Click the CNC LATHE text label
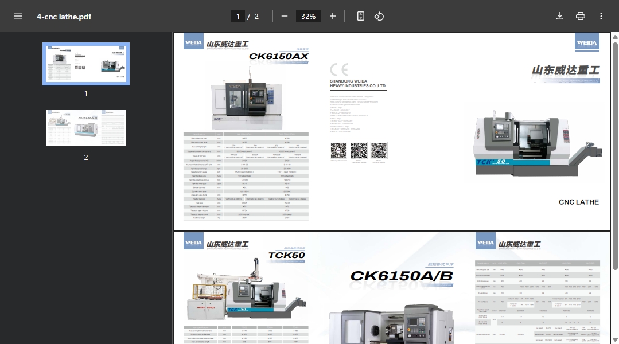 click(578, 202)
